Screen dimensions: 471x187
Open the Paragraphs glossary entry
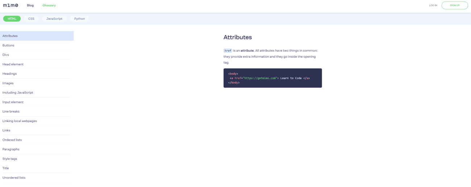[x=37, y=149]
